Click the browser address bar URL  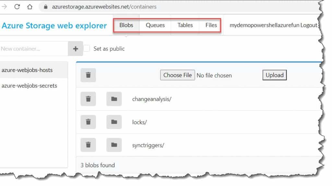[x=104, y=7]
